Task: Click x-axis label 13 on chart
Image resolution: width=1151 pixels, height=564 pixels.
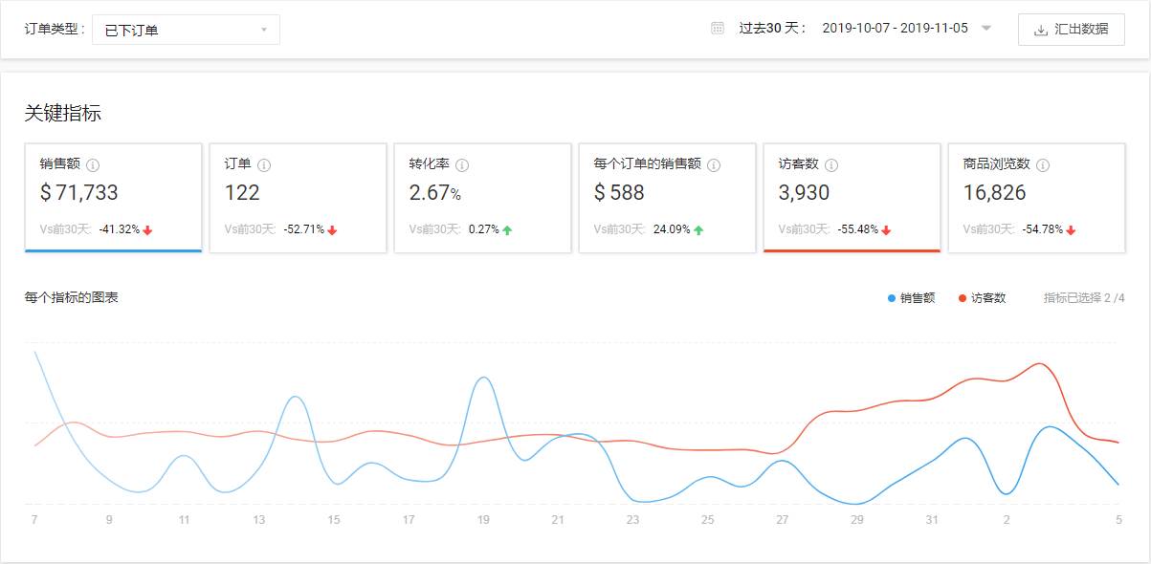Action: pos(259,520)
